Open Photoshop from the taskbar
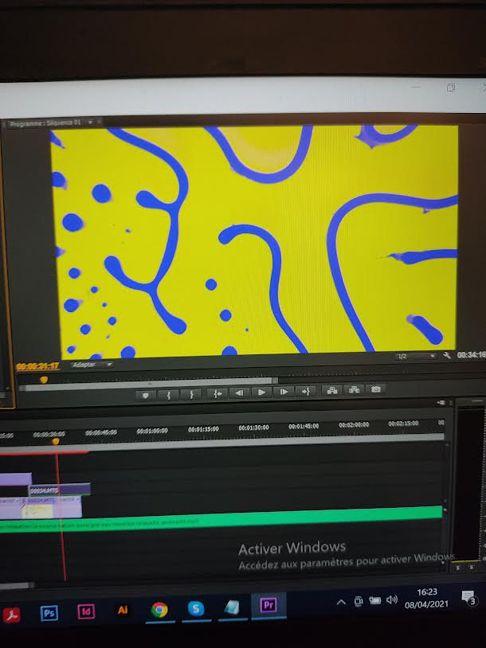486x648 pixels. 49,612
